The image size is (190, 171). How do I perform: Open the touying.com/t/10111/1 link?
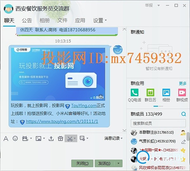coord(62,121)
